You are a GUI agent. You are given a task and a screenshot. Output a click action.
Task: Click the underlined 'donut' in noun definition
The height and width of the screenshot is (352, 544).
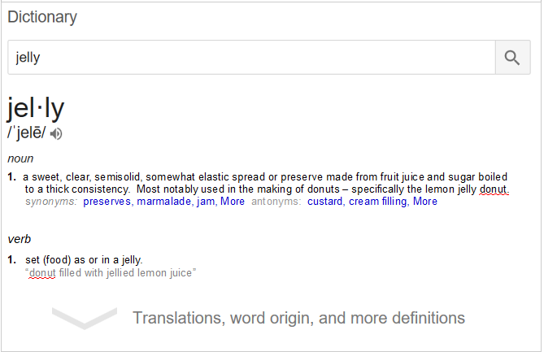click(493, 189)
